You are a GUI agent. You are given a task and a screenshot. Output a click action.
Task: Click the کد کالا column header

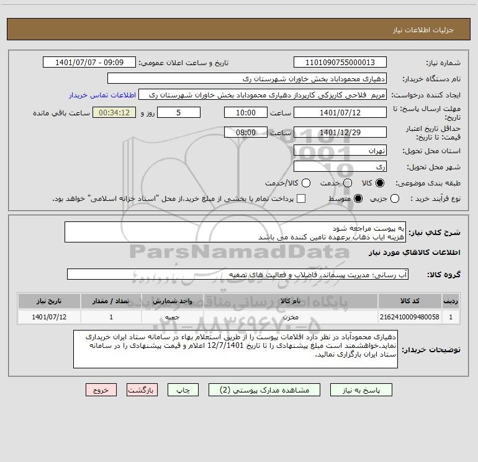coord(410,301)
